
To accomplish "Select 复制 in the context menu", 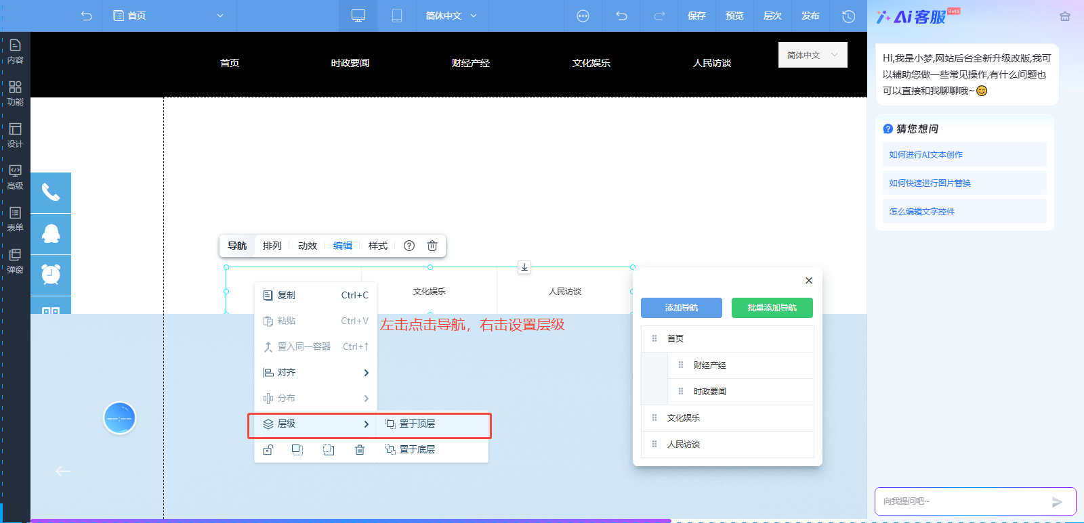I will (316, 295).
